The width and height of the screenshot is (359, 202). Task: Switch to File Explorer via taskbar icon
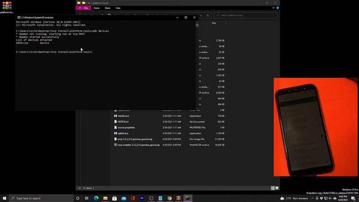[105, 198]
